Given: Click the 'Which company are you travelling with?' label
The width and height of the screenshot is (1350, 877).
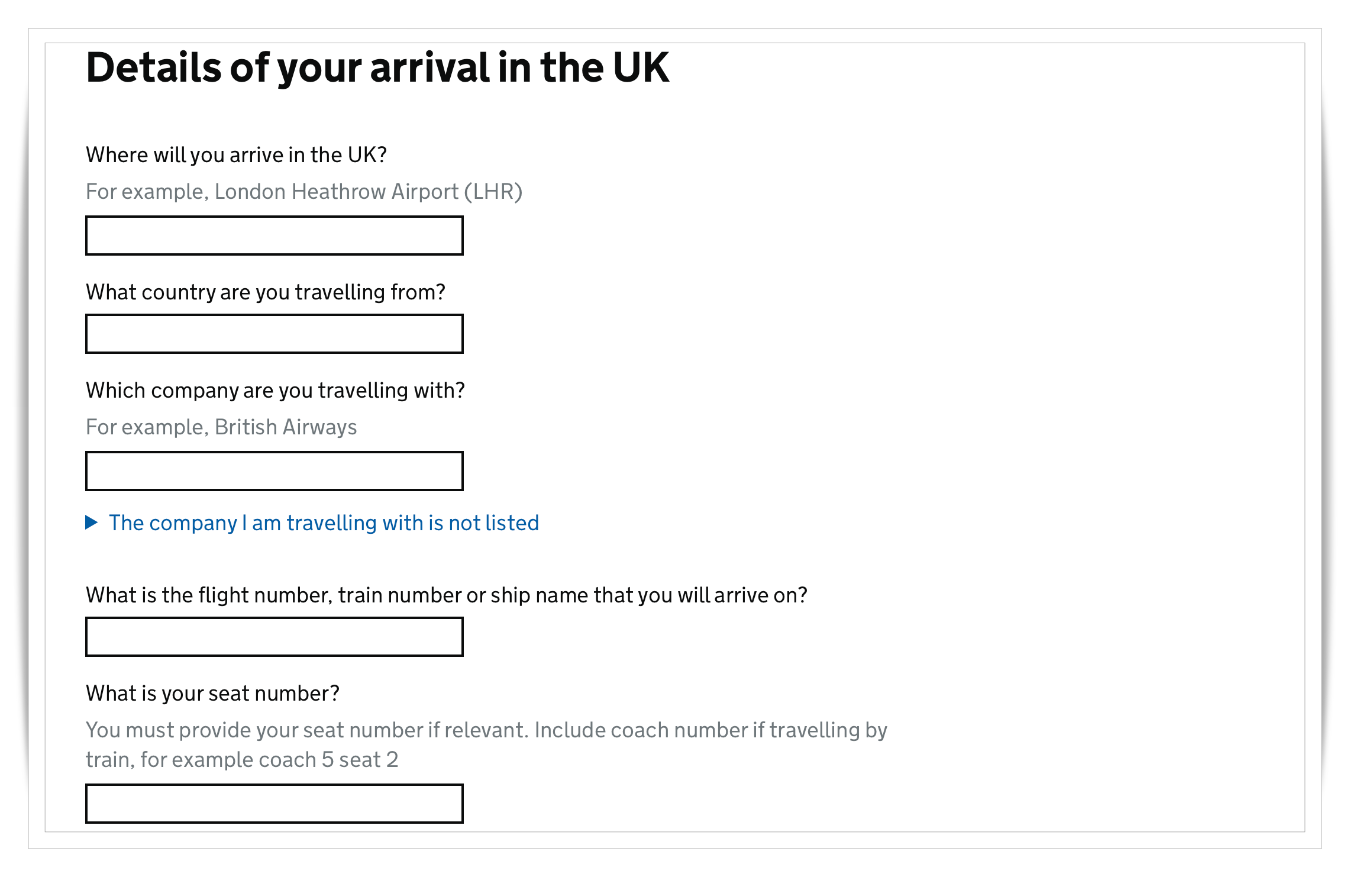Looking at the screenshot, I should pyautogui.click(x=275, y=391).
